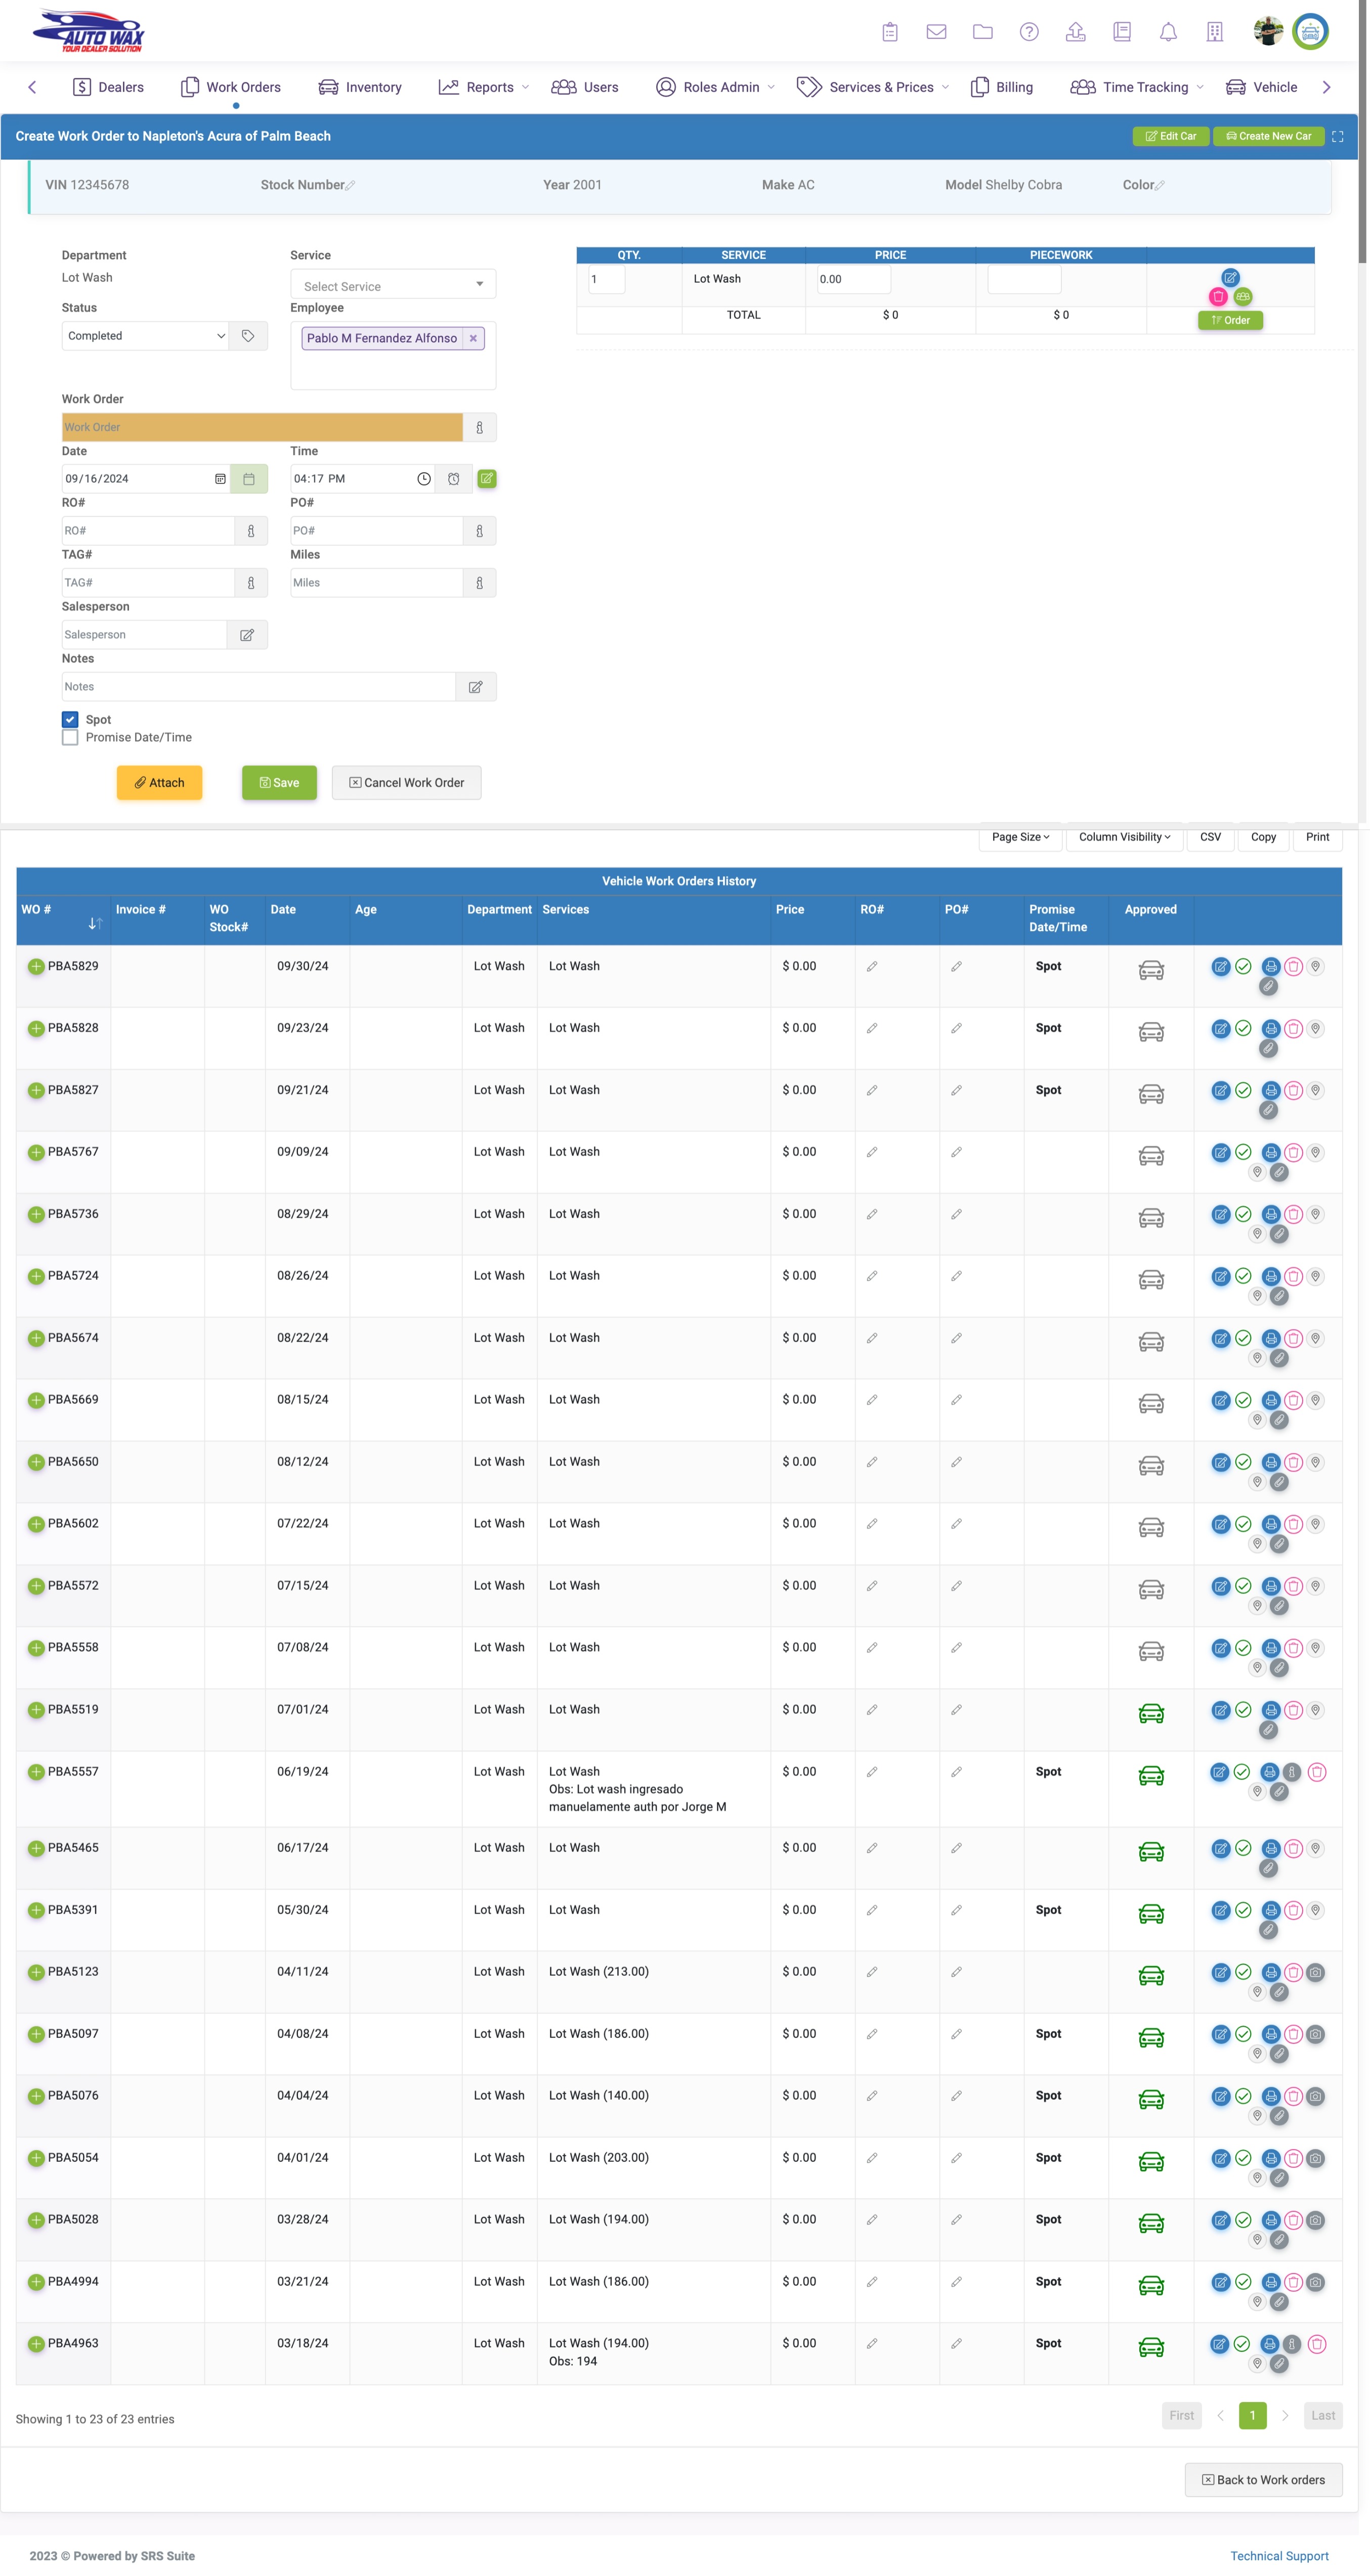
Task: Click the pink delete icon in service row
Action: [1217, 297]
